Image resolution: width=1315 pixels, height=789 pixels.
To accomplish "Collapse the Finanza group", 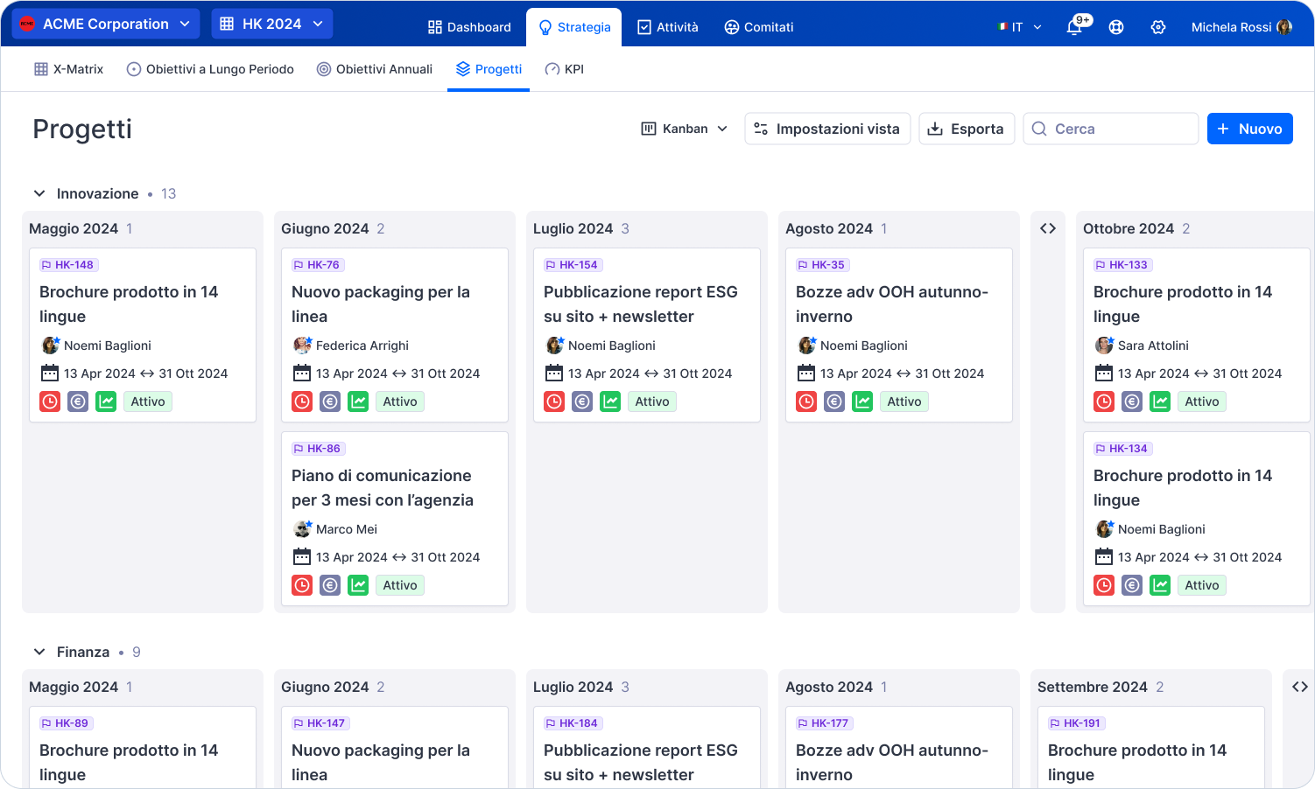I will point(39,652).
